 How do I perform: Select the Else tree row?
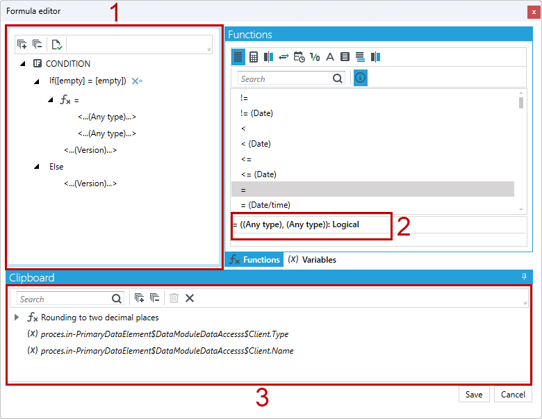[x=56, y=167]
